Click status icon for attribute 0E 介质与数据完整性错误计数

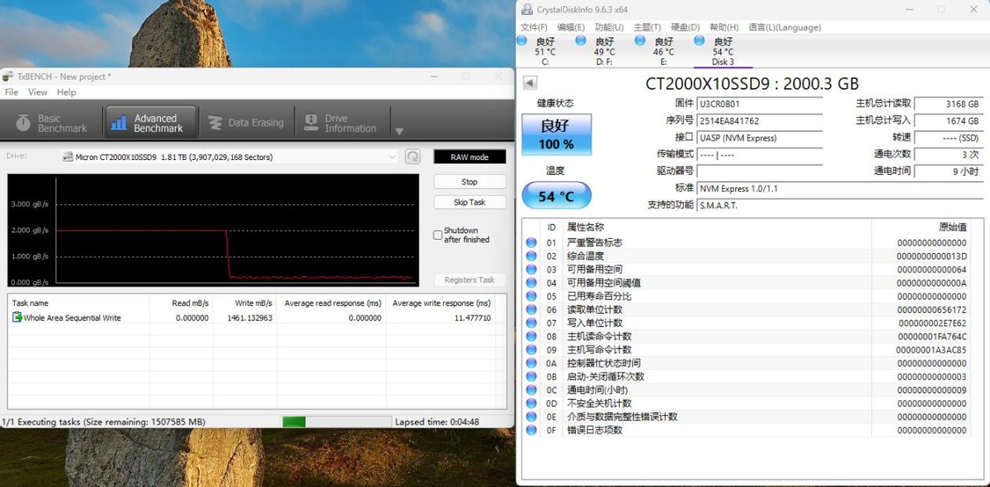click(531, 417)
